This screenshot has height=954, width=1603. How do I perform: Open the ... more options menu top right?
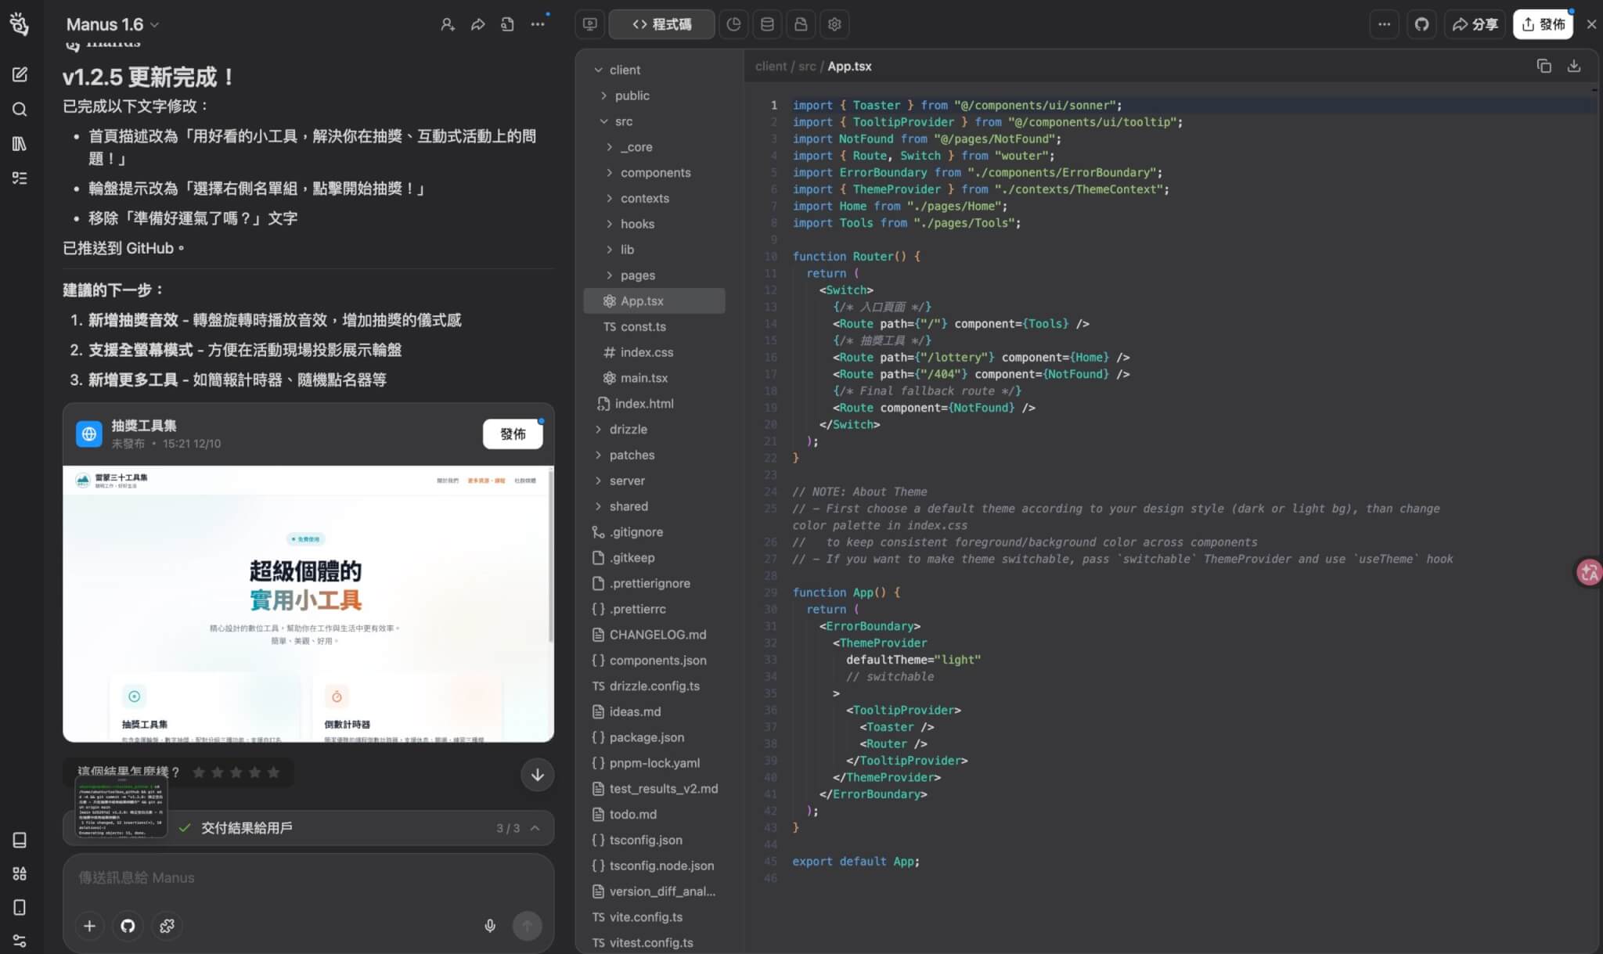(x=1384, y=24)
